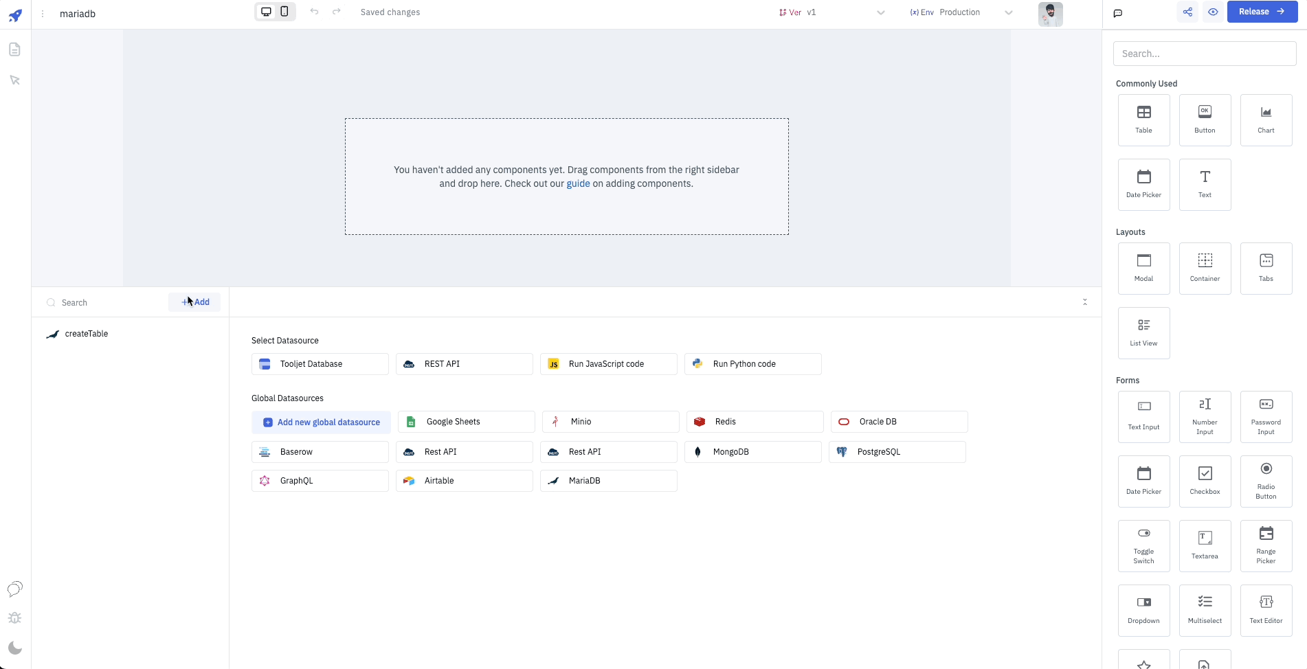Image resolution: width=1307 pixels, height=669 pixels.
Task: Click the share app icon
Action: pyautogui.click(x=1187, y=12)
